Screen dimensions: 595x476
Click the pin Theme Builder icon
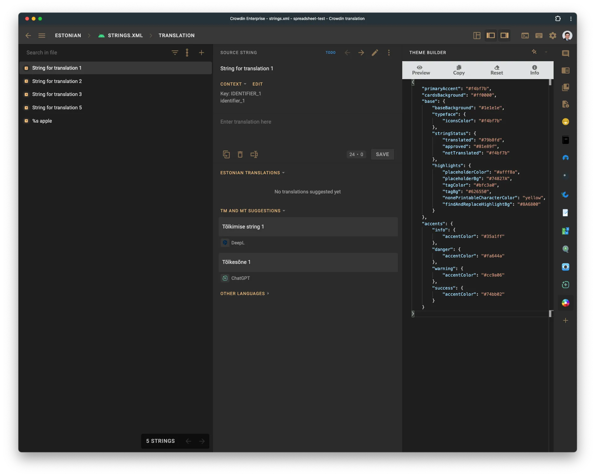point(534,52)
